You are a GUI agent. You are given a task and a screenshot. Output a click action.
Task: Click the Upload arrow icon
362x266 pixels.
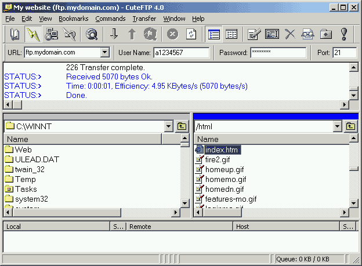(x=132, y=34)
